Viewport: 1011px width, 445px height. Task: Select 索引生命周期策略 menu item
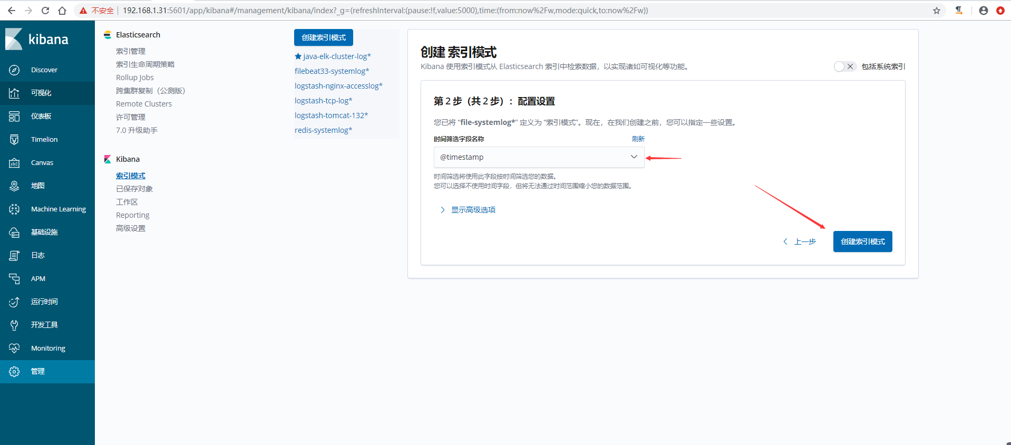tap(145, 64)
